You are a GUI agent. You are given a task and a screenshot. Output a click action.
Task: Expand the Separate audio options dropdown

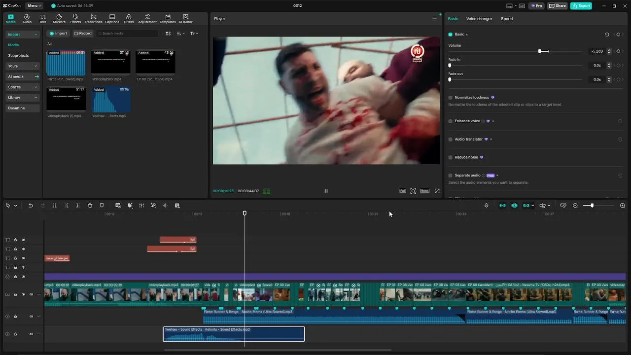tap(497, 176)
